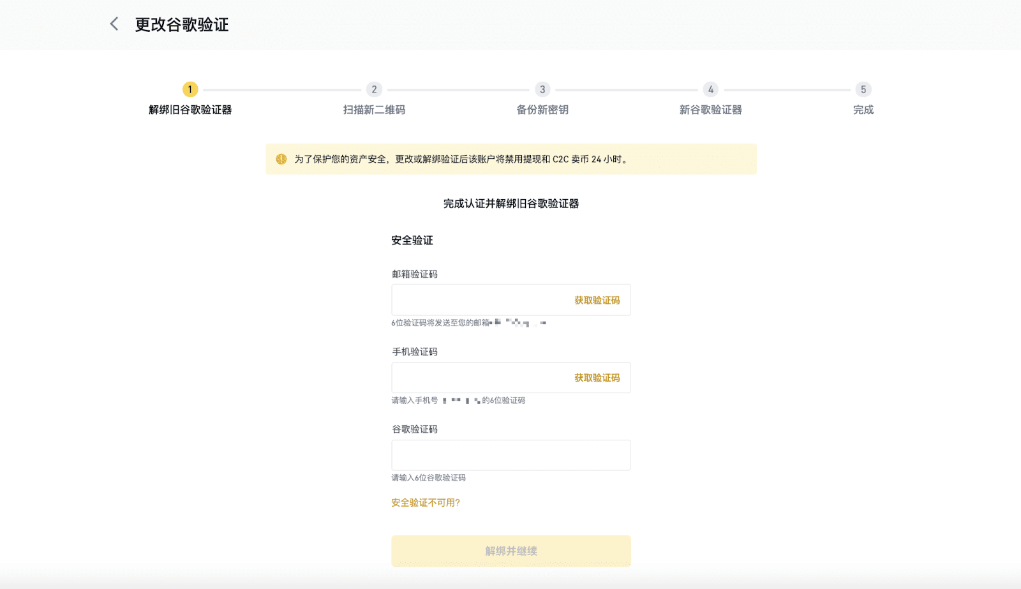1021x589 pixels.
Task: Select step 1 circle in progress bar
Action: coord(190,89)
